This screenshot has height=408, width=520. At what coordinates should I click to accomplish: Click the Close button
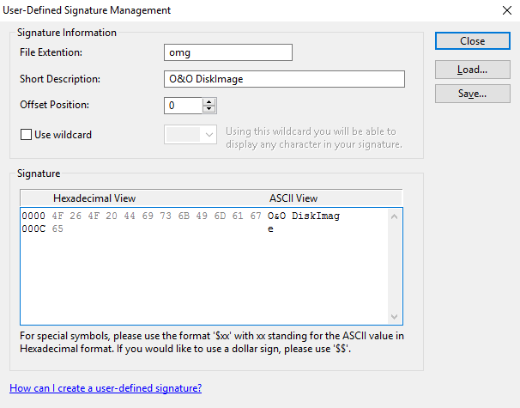click(x=472, y=41)
